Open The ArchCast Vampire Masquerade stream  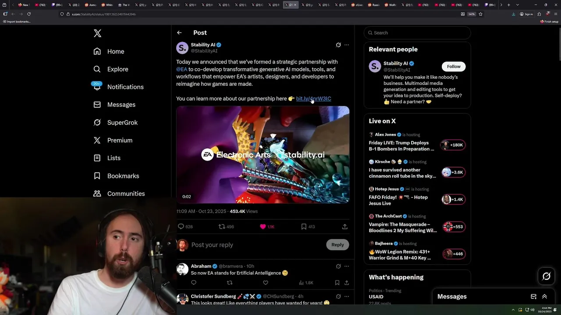(x=417, y=224)
